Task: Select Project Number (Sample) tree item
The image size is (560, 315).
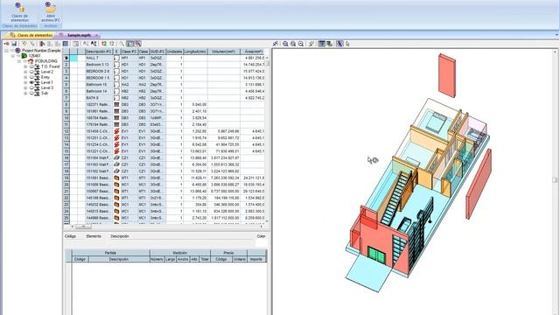Action: [41, 51]
